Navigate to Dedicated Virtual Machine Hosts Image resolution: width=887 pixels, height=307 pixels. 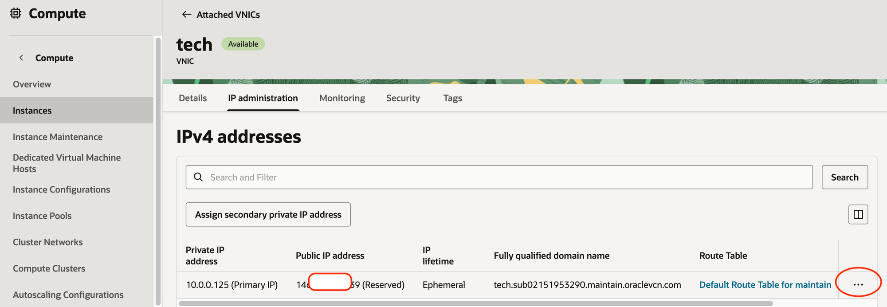tap(67, 163)
